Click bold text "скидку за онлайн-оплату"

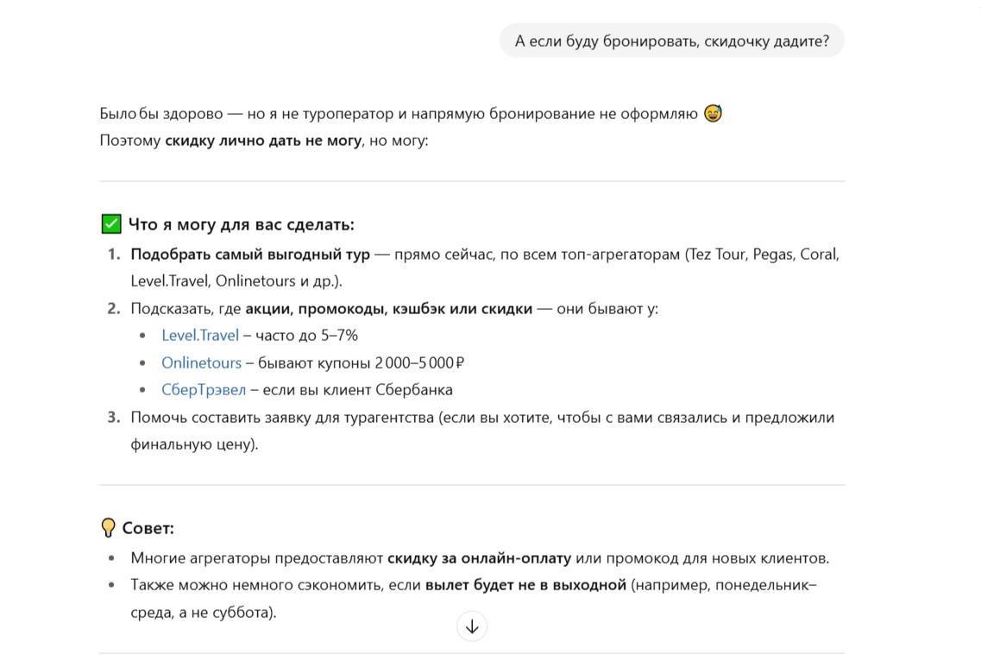tap(479, 558)
